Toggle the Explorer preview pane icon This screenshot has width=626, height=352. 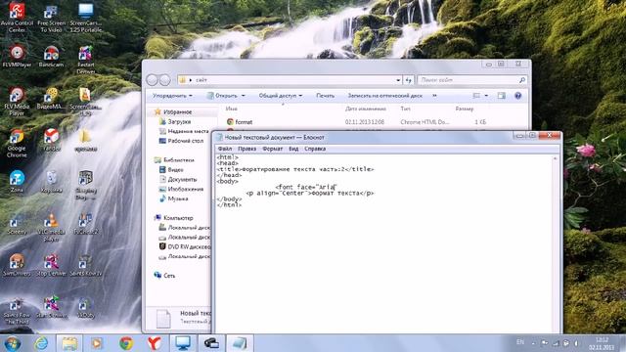tap(502, 96)
